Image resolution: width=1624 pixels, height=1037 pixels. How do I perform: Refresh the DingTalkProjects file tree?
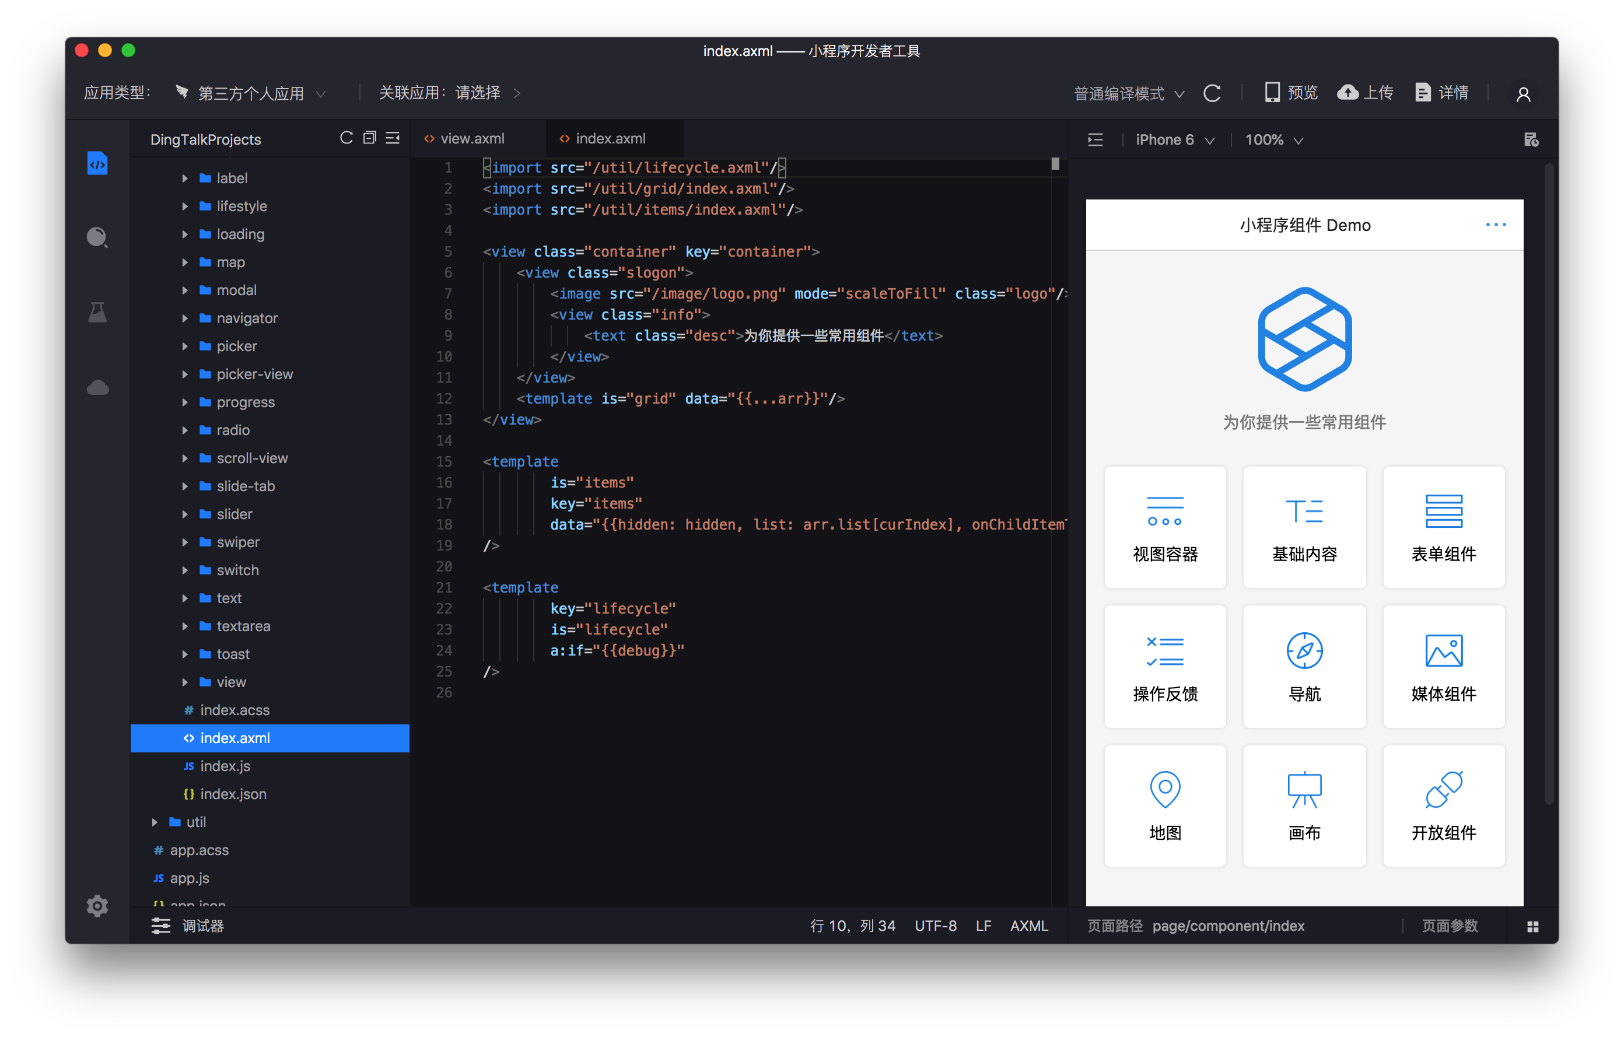click(346, 138)
